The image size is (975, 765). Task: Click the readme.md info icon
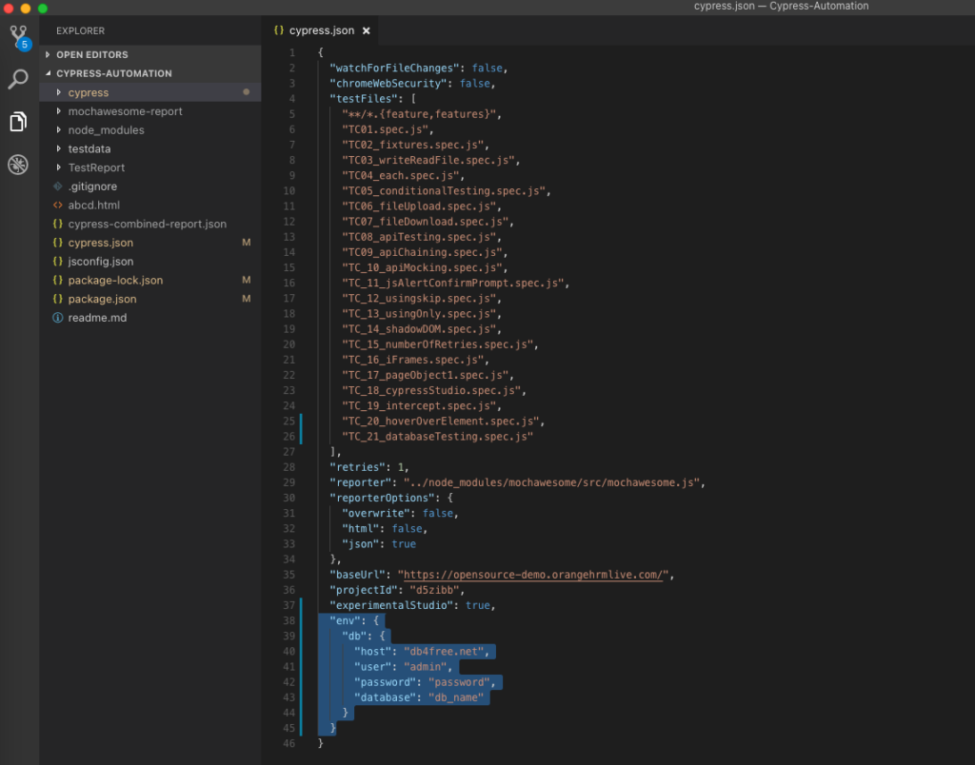pos(58,318)
